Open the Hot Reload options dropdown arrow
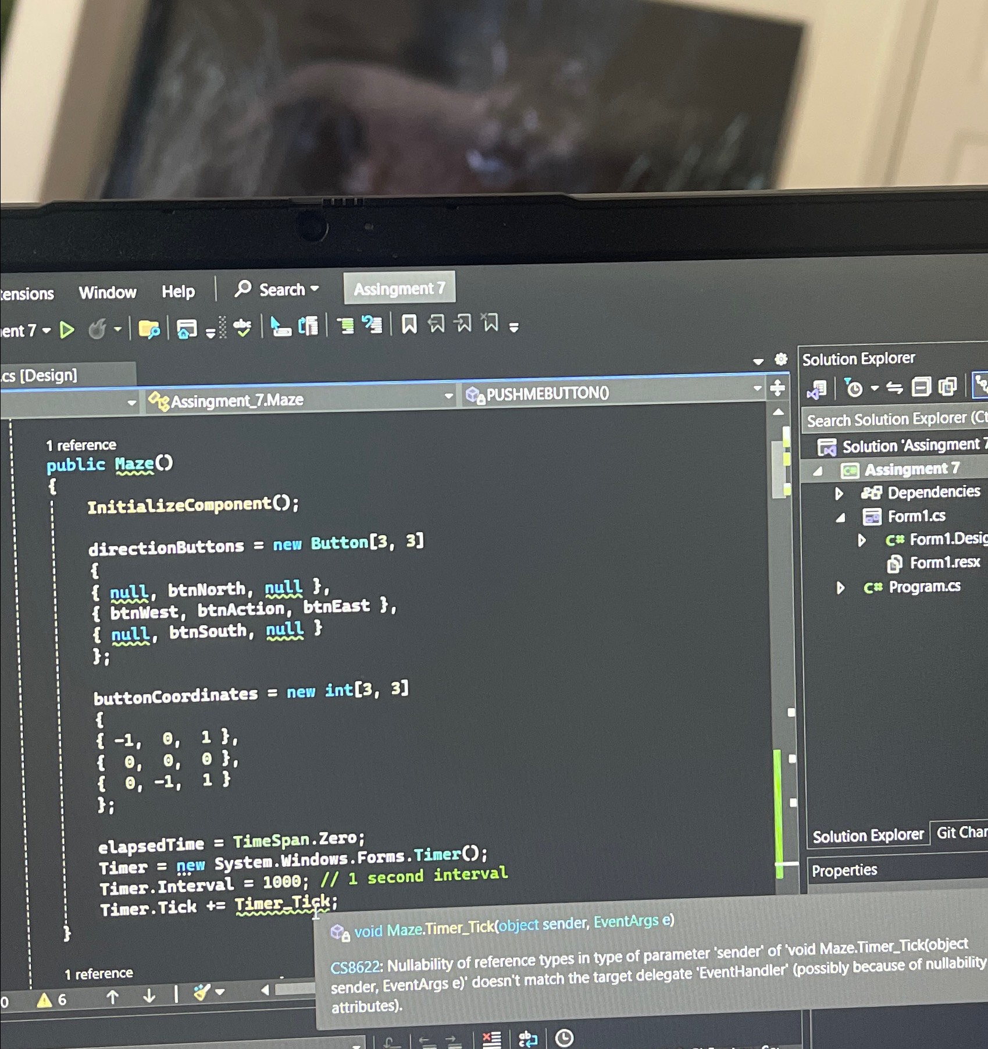This screenshot has width=988, height=1049. 118,329
